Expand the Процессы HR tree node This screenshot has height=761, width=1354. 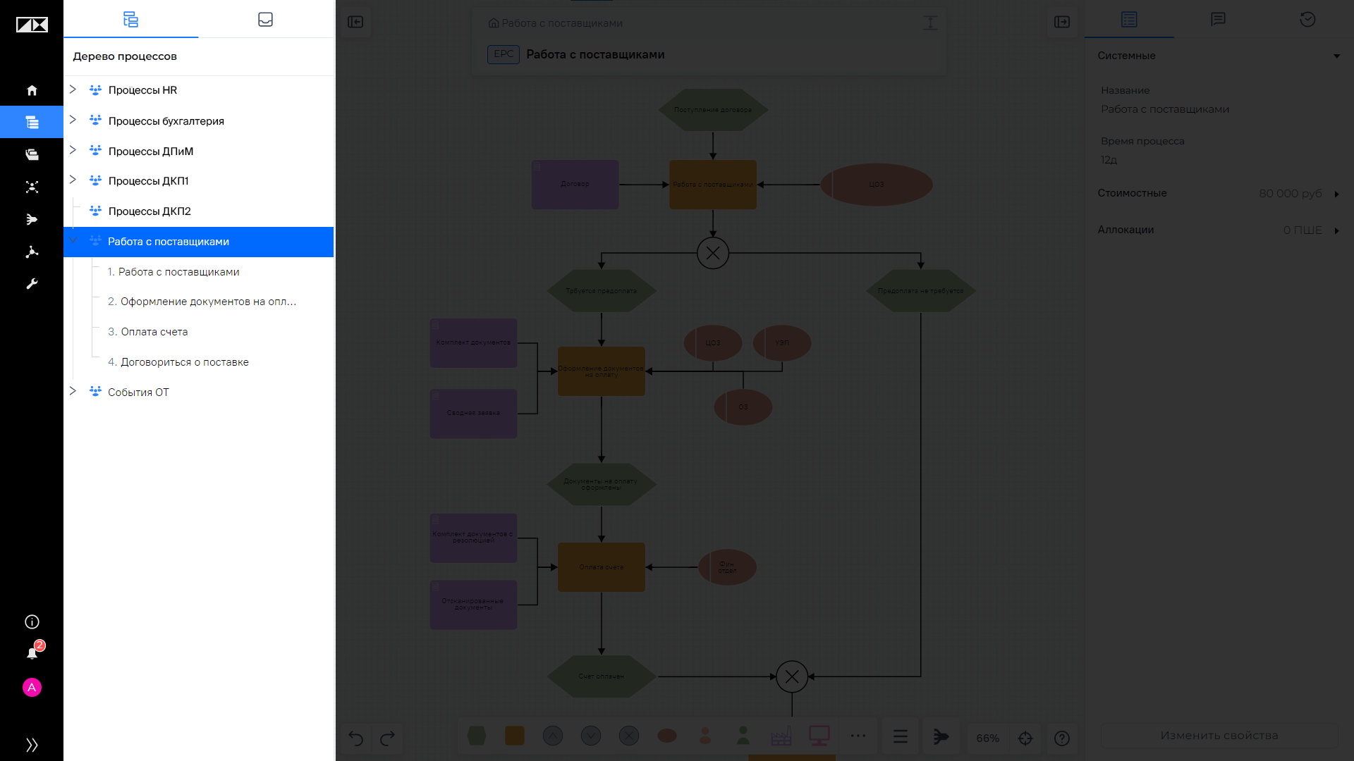tap(73, 89)
